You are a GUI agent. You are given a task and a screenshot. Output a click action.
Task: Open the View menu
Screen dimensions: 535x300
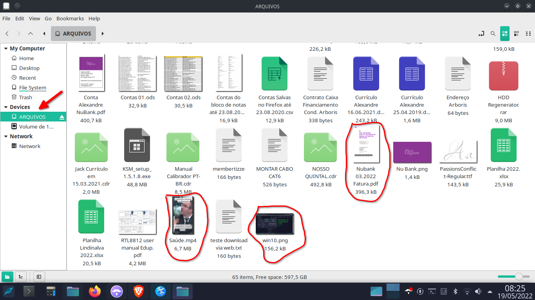coord(34,18)
